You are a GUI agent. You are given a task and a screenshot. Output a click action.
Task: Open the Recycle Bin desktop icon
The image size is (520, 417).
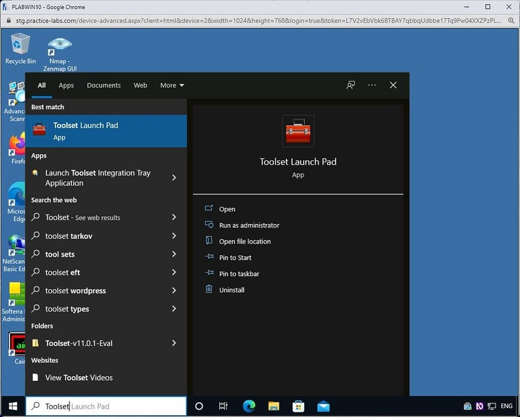coord(20,48)
